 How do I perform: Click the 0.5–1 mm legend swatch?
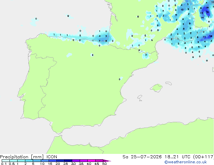tap(14, 161)
